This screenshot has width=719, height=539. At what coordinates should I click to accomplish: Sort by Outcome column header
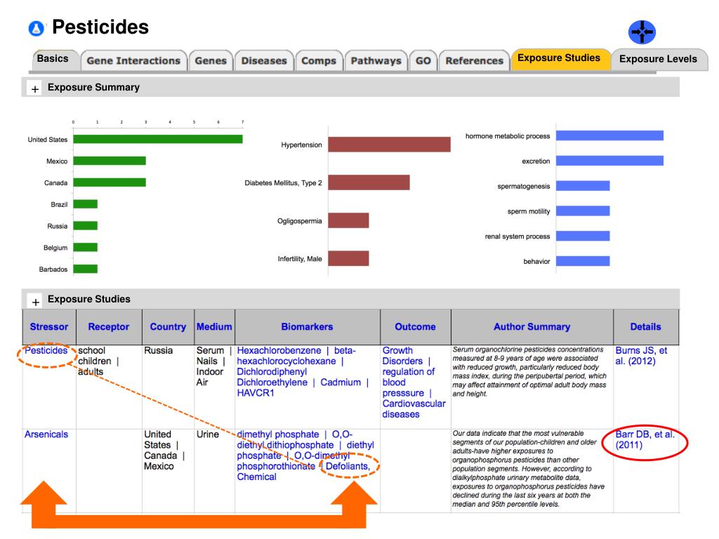click(x=416, y=327)
